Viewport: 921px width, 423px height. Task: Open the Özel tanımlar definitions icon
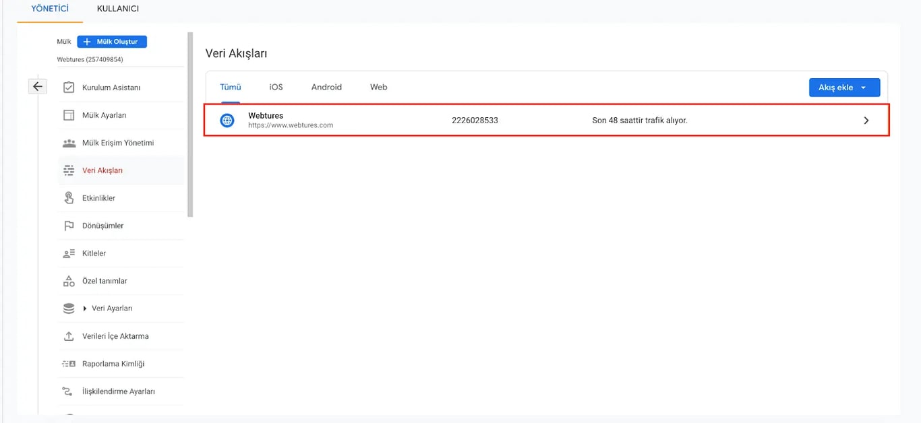pyautogui.click(x=68, y=280)
